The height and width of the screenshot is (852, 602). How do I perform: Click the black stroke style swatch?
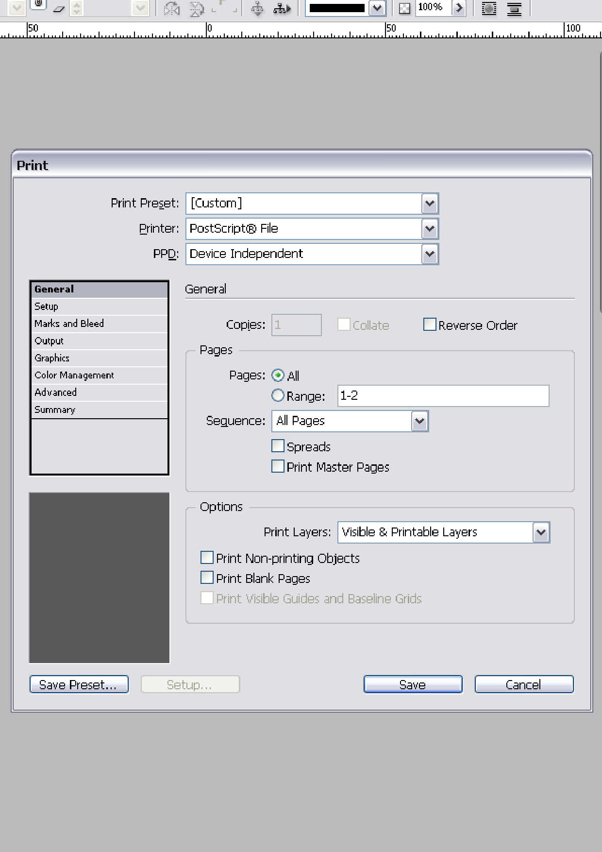click(x=337, y=8)
